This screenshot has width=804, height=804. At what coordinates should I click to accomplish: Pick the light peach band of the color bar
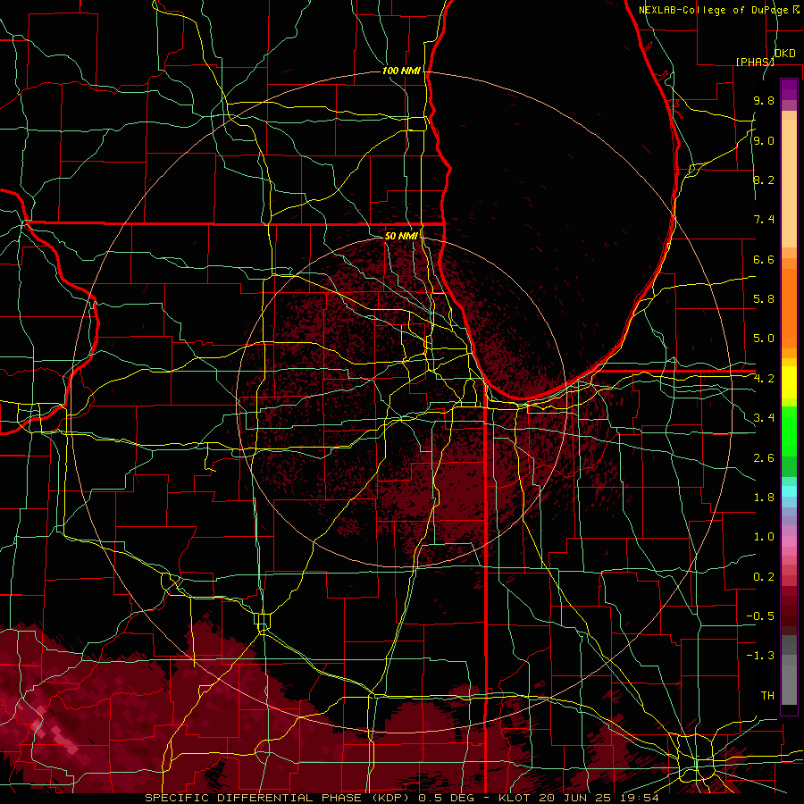[789, 183]
